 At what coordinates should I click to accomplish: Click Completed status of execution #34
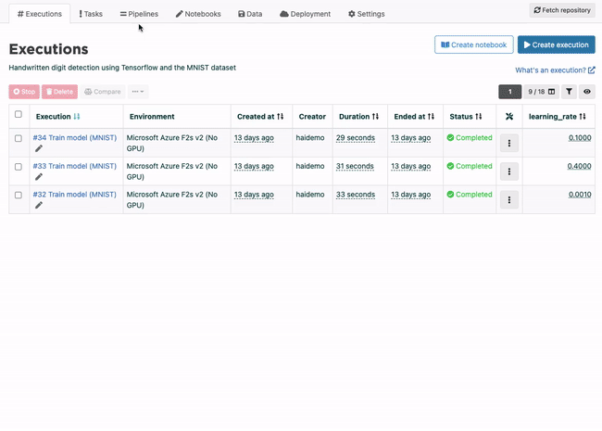(x=470, y=137)
